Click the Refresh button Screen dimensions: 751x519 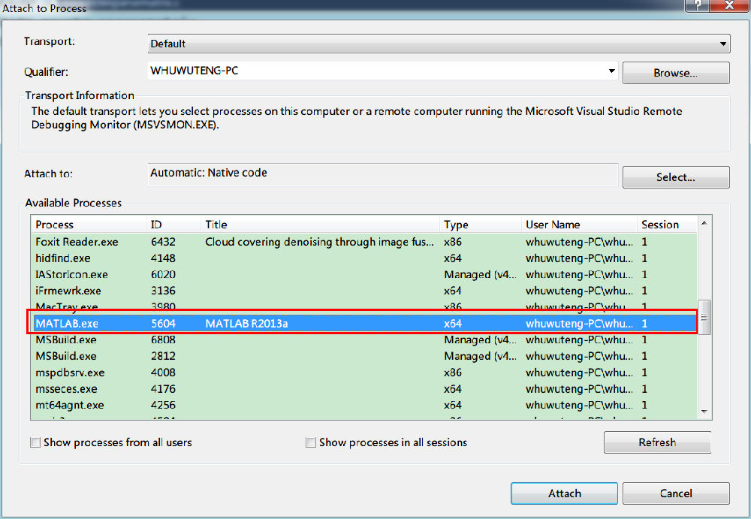tap(657, 442)
